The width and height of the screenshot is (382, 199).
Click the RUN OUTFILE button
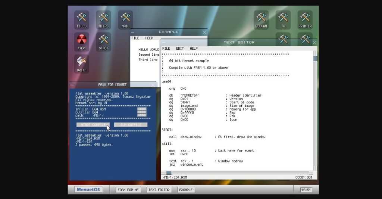[131, 125]
